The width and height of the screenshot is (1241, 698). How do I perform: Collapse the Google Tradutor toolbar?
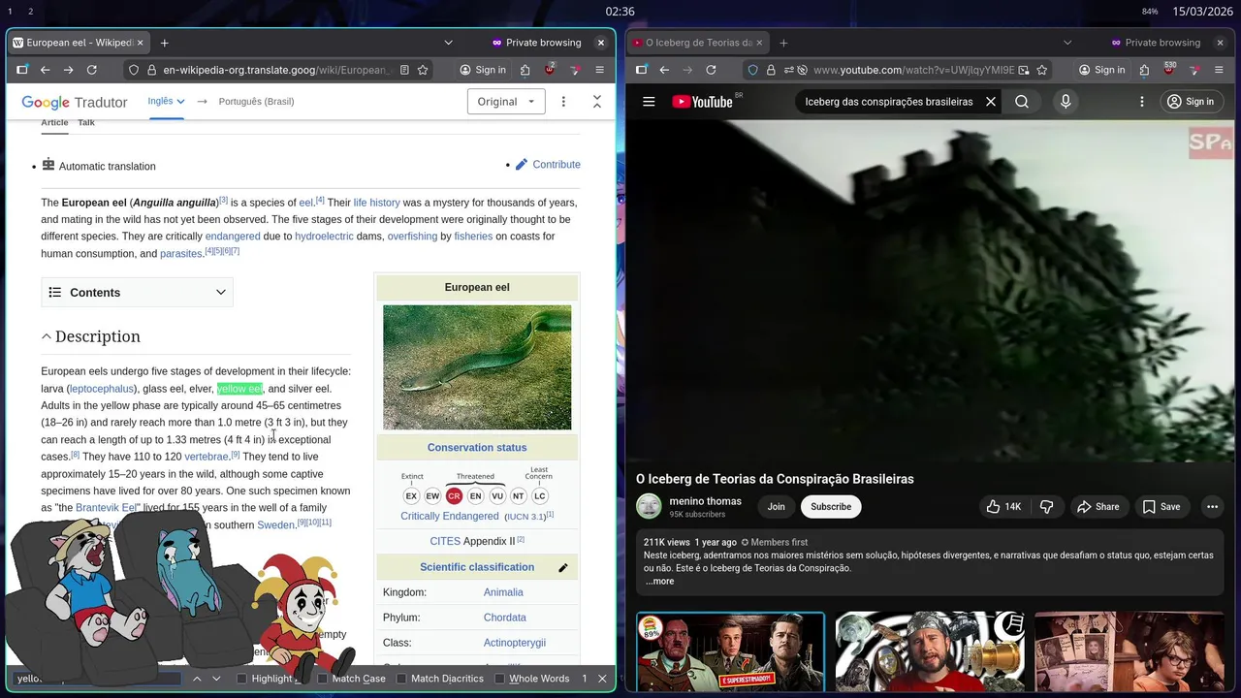point(597,101)
